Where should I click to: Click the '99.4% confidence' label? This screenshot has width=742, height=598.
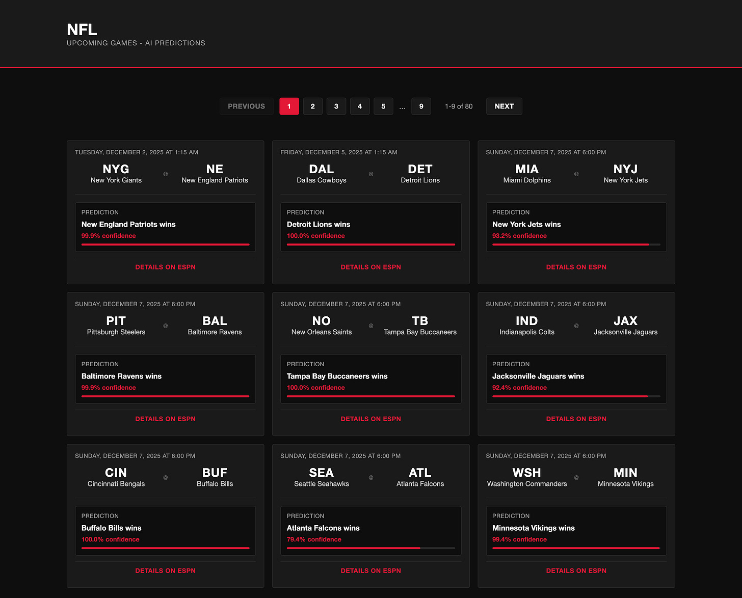pos(519,539)
